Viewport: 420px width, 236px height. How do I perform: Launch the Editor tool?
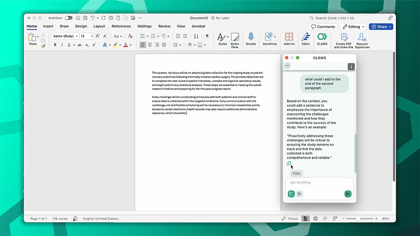click(x=306, y=39)
